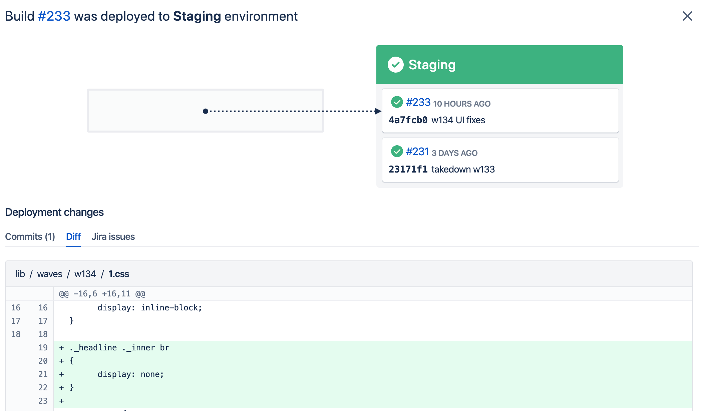Open the Jira issues tab
The height and width of the screenshot is (411, 702).
pyautogui.click(x=113, y=236)
